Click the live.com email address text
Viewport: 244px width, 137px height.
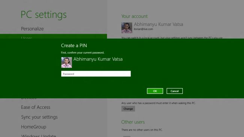[143, 29]
